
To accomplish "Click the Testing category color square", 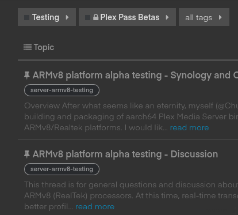I will pos(27,17).
